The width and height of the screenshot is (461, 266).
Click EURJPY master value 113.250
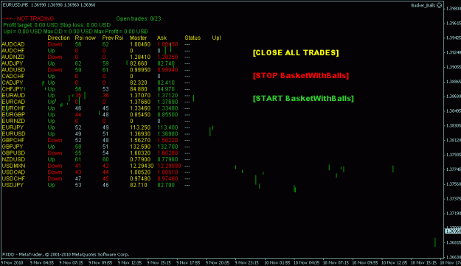(x=140, y=127)
